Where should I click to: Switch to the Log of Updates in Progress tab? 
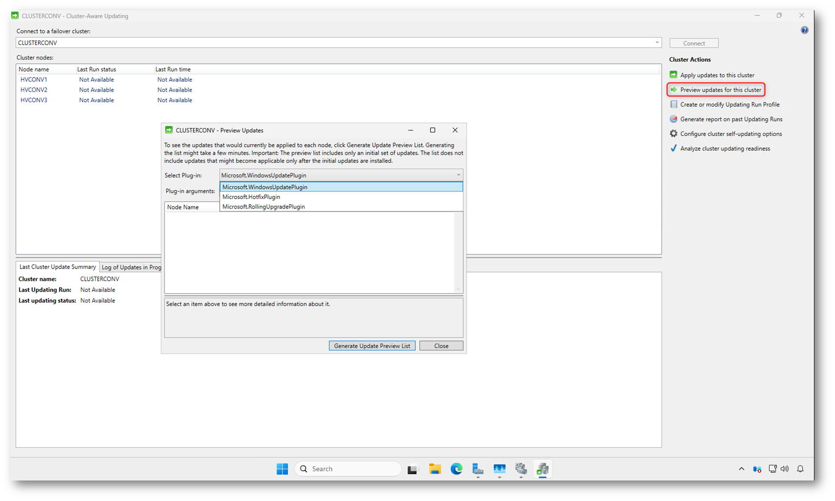pyautogui.click(x=131, y=267)
